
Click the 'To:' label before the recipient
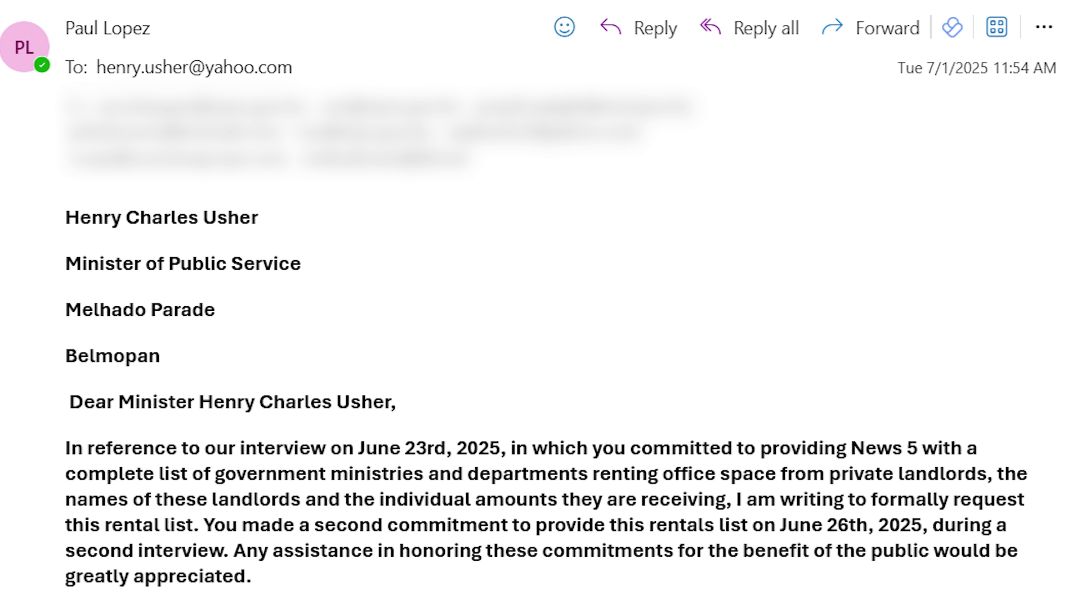pyautogui.click(x=76, y=67)
